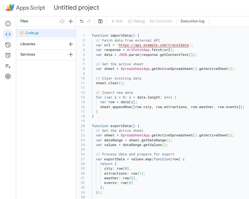Screen dimensions: 249x199
Task: Click the 'var row = data[i];' line
Action: tap(118, 102)
